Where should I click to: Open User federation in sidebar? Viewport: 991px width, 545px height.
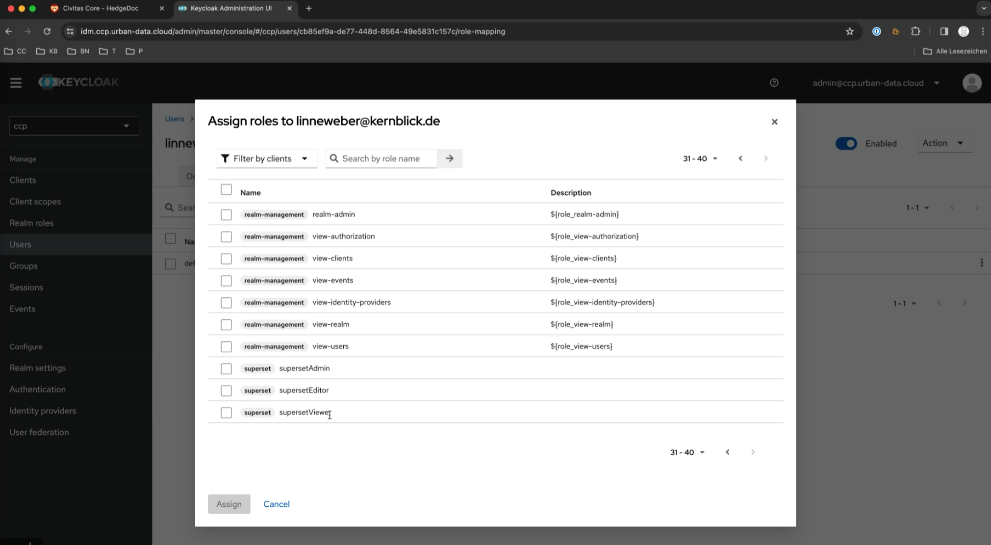(x=39, y=433)
